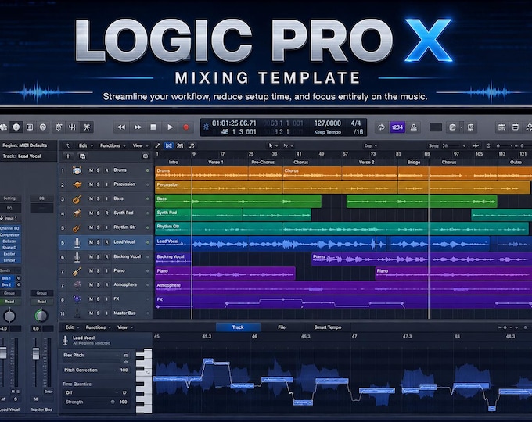This screenshot has height=422, width=532.
Task: Click the Limiter plugin slot
Action: point(10,260)
